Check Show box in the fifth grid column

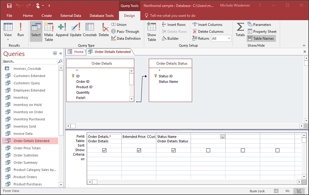(x=243, y=150)
